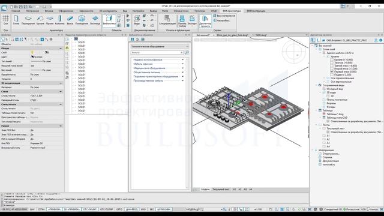Click the Оси (axes grid) tool
The width and height of the screenshot is (384, 216).
coord(5,20)
